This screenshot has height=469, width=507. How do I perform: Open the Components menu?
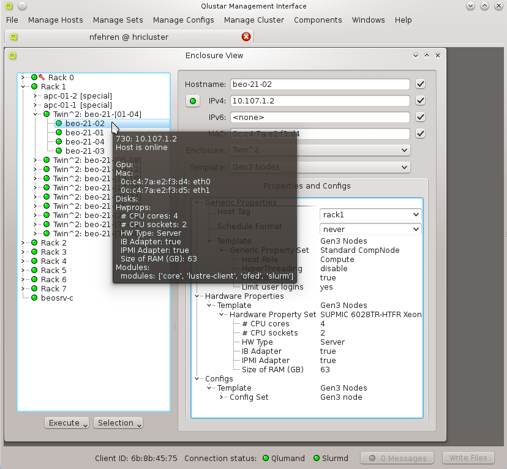tap(318, 20)
